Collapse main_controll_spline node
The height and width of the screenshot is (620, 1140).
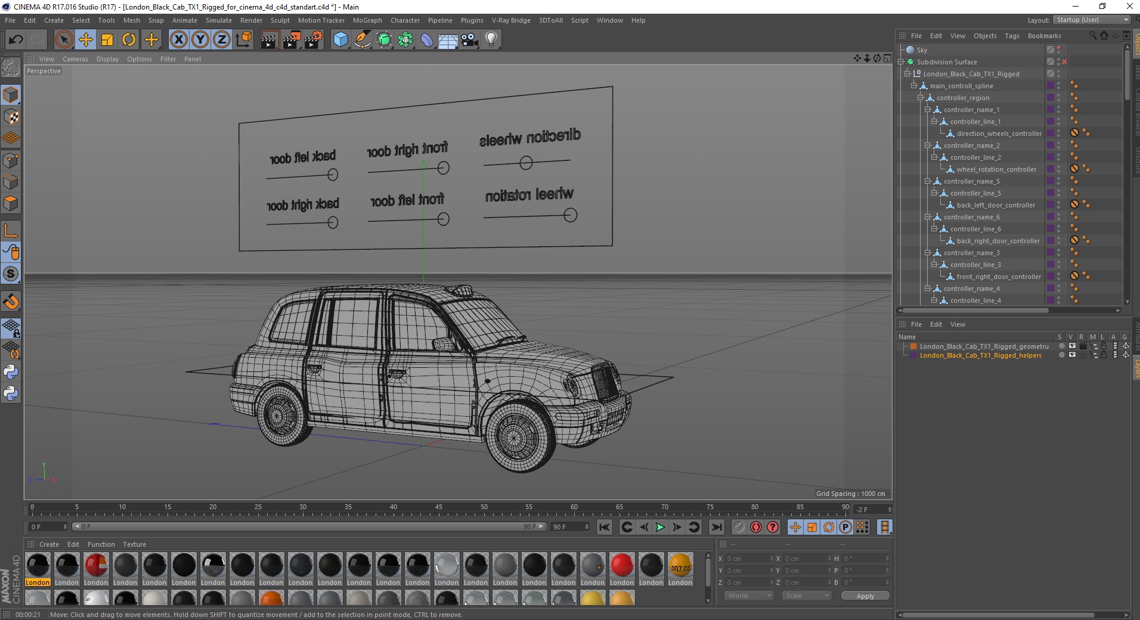[x=913, y=86]
